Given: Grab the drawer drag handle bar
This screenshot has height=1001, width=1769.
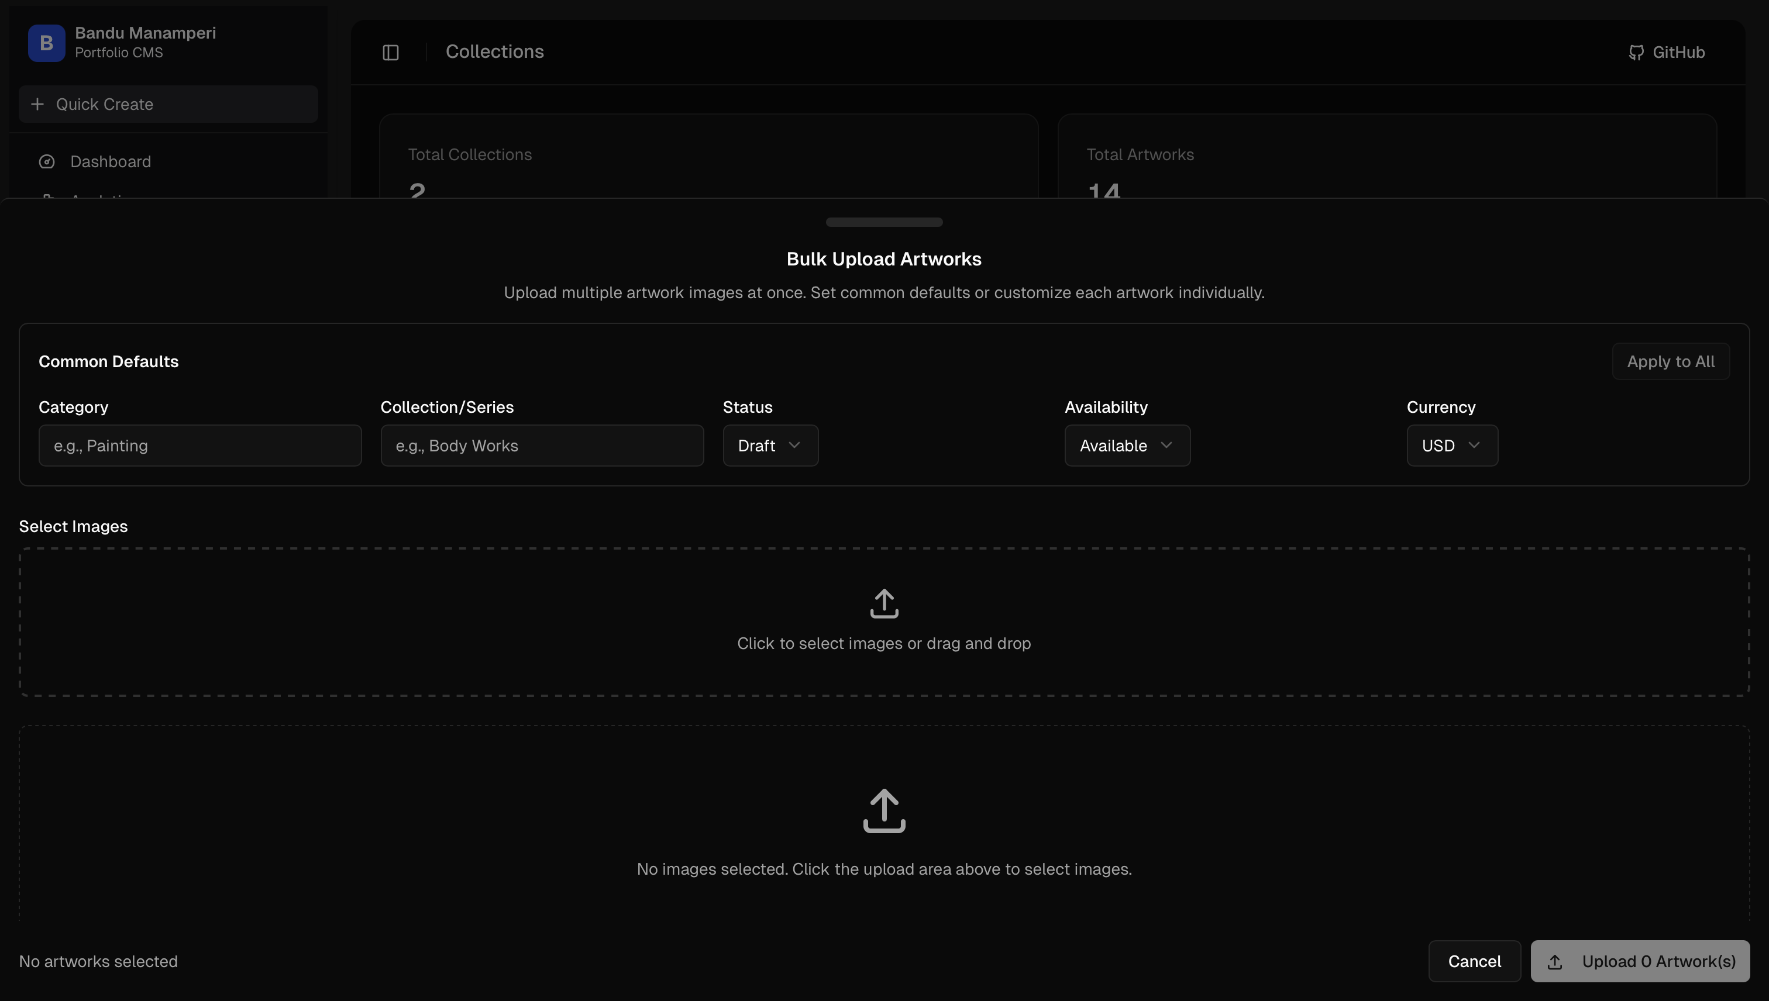Looking at the screenshot, I should point(884,222).
